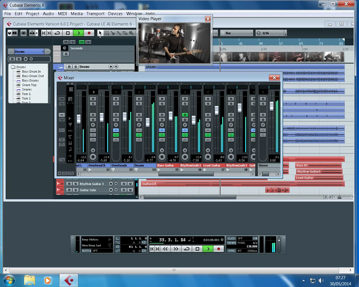
Task: Rewind on the Transport panel
Action: pyautogui.click(x=165, y=249)
